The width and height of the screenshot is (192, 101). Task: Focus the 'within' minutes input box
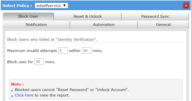point(87,51)
